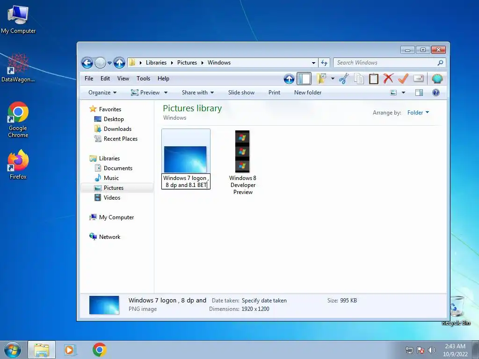Expand the Preview button's dropdown arrow
The image size is (479, 359).
point(166,93)
